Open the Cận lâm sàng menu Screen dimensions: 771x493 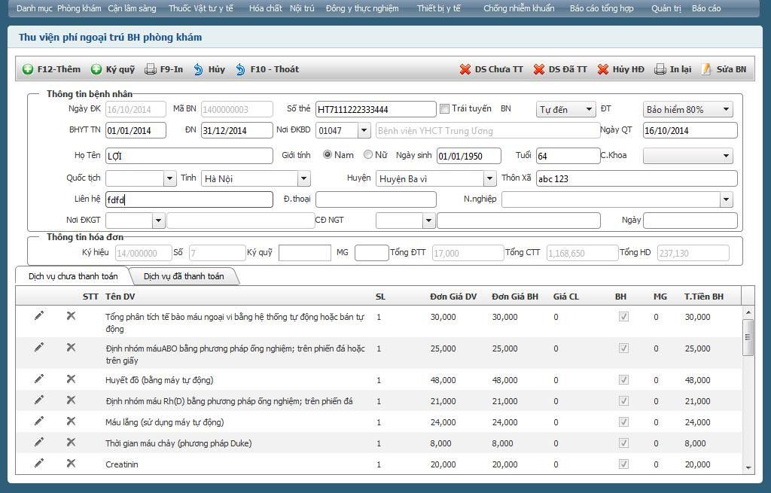(132, 8)
